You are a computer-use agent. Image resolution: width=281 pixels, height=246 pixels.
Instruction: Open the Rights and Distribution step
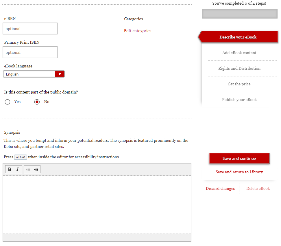point(239,68)
